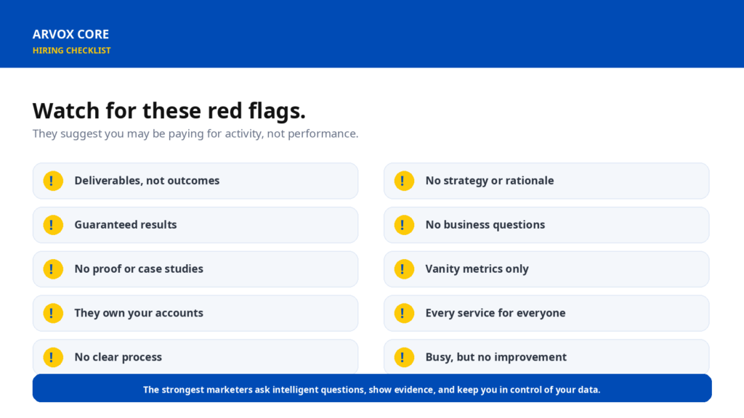This screenshot has height=418, width=744.
Task: Click the paying for activity subtitle text
Action: pyautogui.click(x=195, y=134)
